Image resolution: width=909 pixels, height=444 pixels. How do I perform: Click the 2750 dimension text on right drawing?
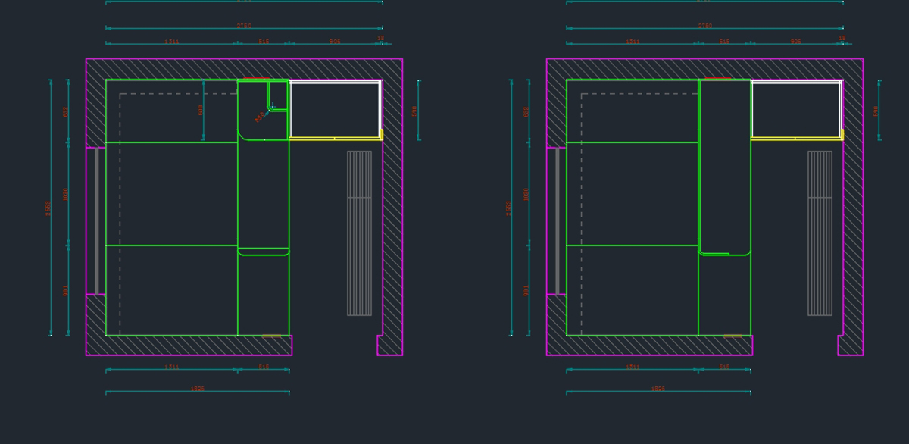point(704,26)
